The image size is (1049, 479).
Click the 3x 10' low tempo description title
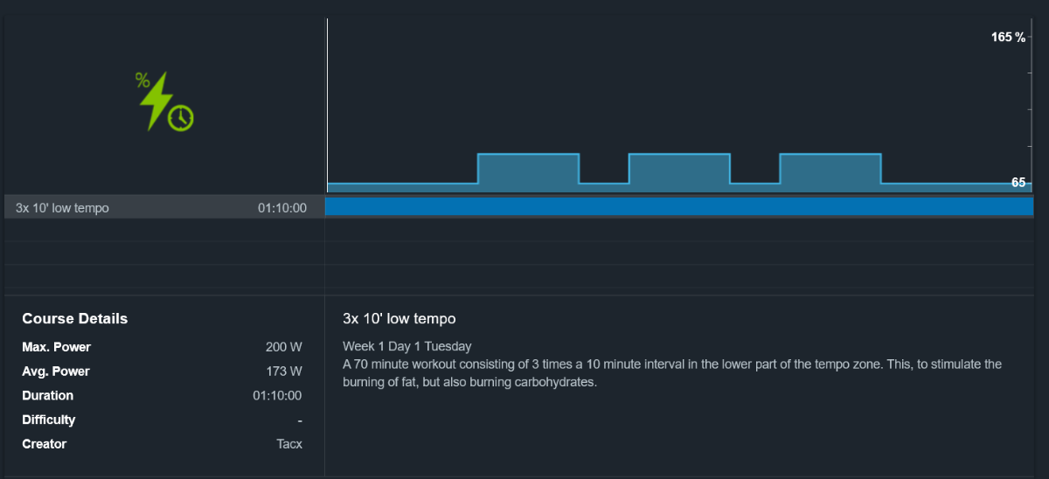pos(399,319)
